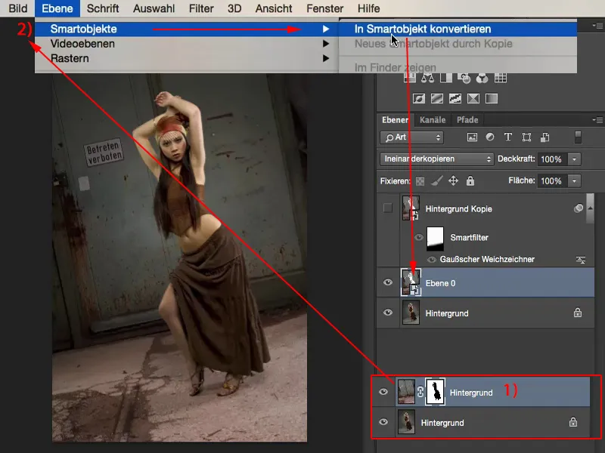Screen dimensions: 605x453
Task: Click the Fläche fill percentage field
Action: pyautogui.click(x=551, y=181)
